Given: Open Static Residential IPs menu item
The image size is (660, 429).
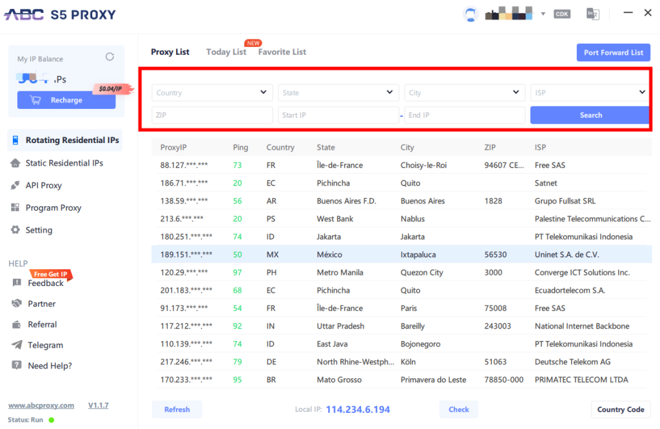Looking at the screenshot, I should 64,163.
